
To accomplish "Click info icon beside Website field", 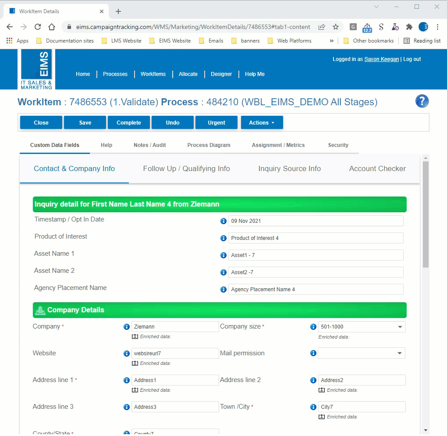I will (x=127, y=354).
